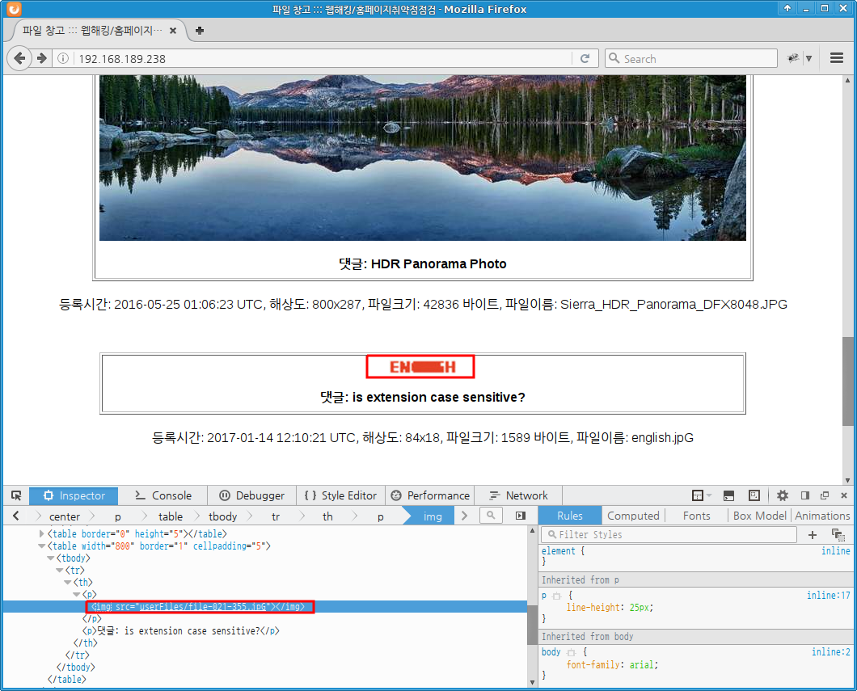Open responsive design mode icon
Screen dimensions: 857x691
pyautogui.click(x=754, y=495)
